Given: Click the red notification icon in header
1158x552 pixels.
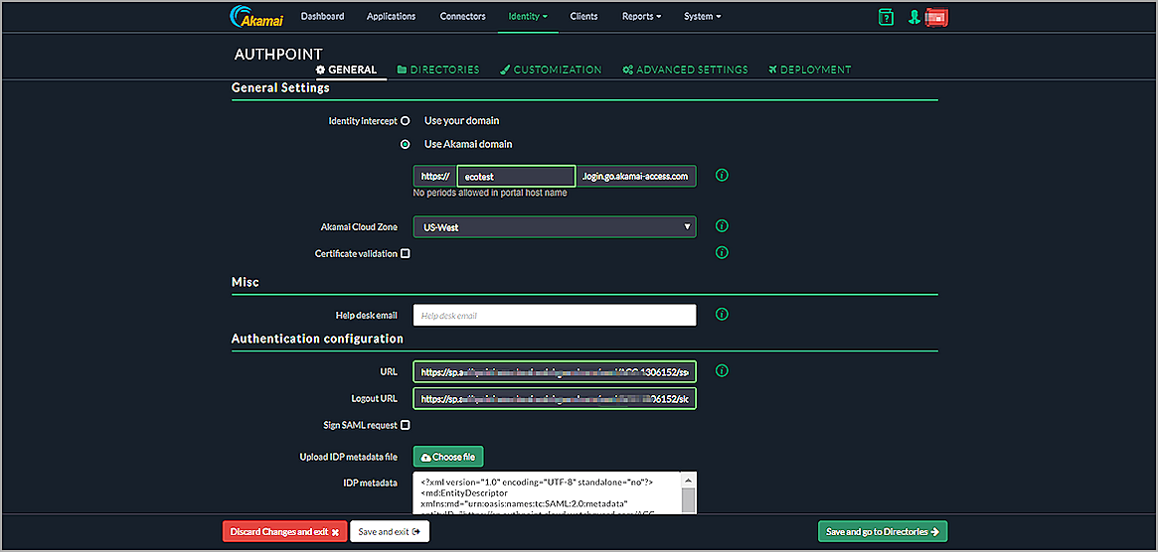Looking at the screenshot, I should [x=935, y=17].
